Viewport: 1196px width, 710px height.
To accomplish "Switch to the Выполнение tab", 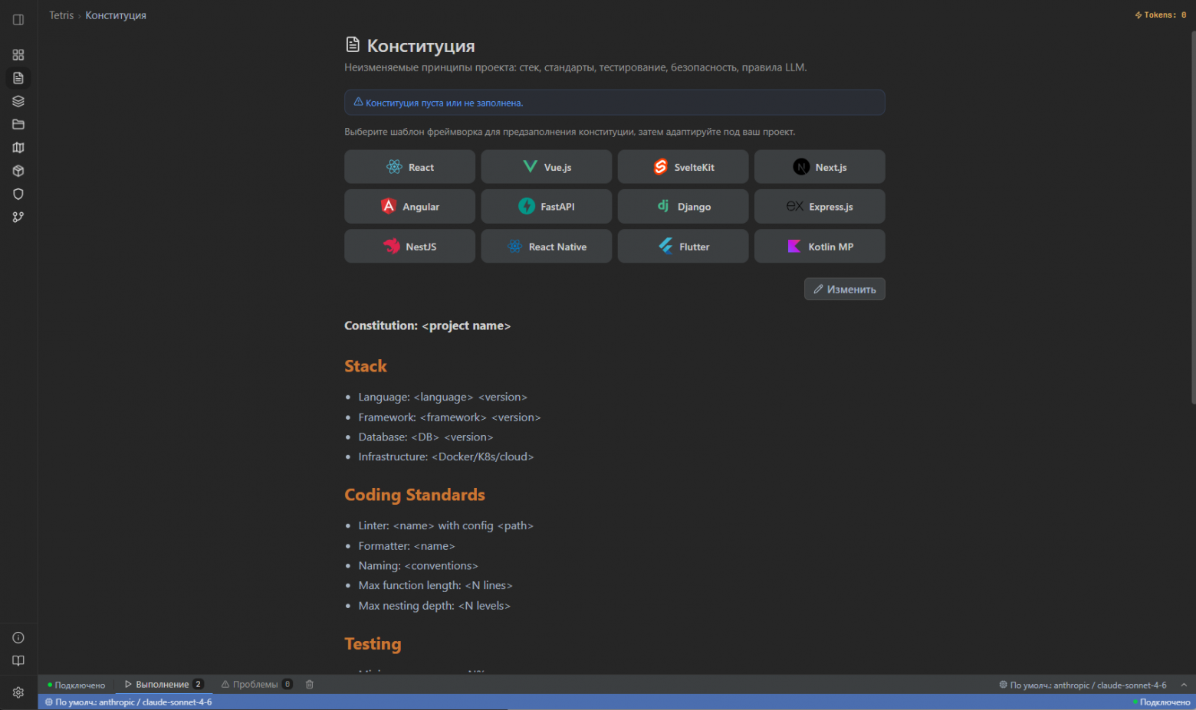I will [x=163, y=685].
